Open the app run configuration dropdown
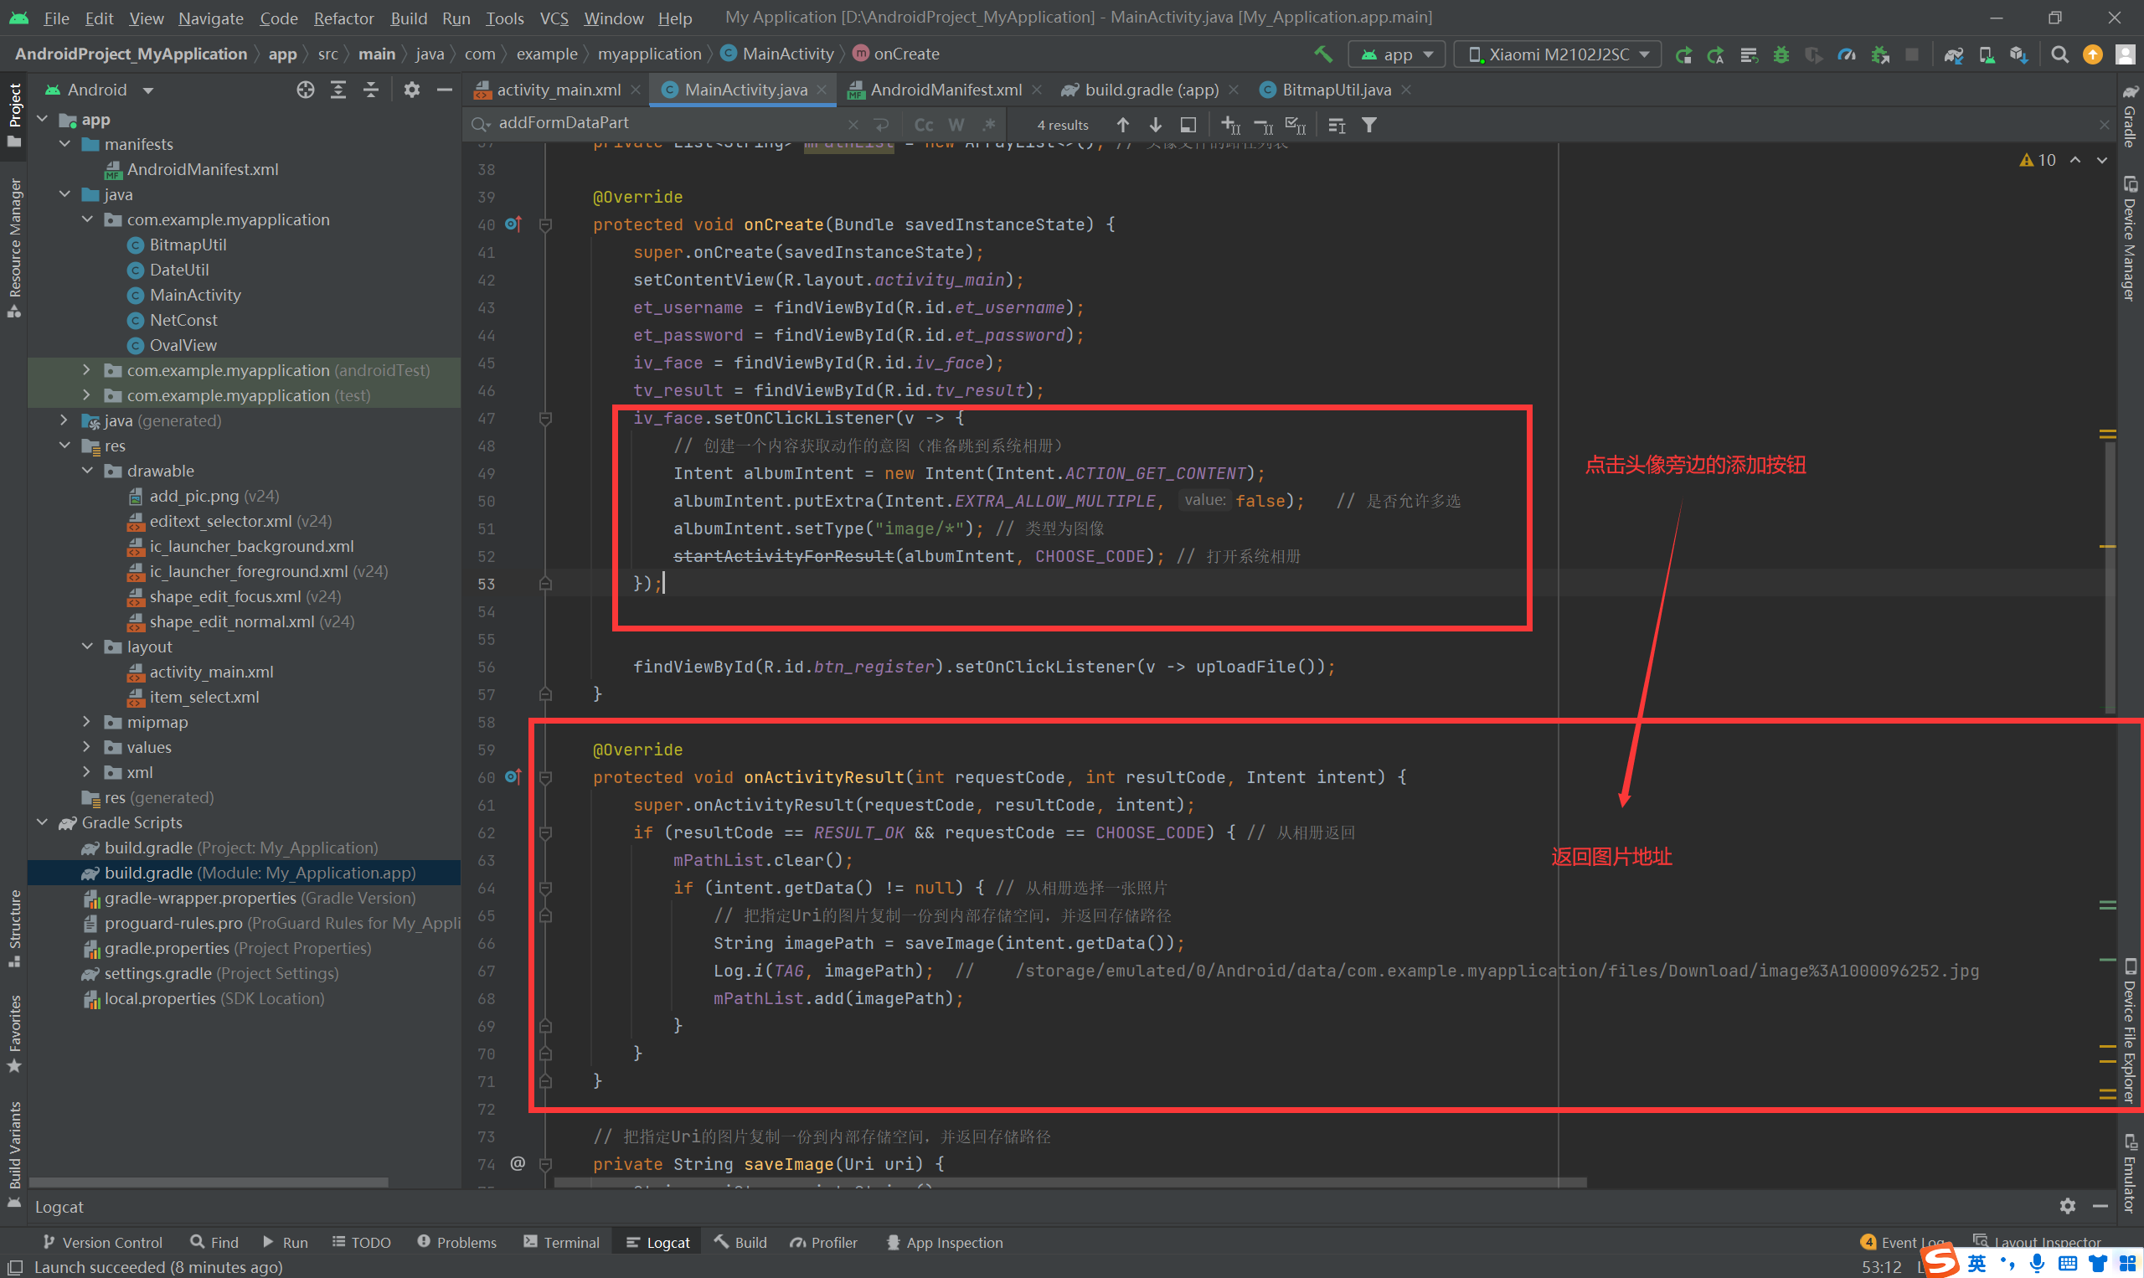The width and height of the screenshot is (2144, 1278). pos(1396,54)
